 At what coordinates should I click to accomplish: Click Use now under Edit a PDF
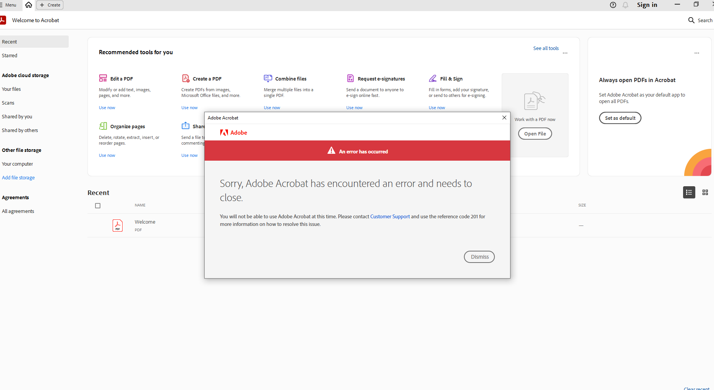click(x=107, y=108)
